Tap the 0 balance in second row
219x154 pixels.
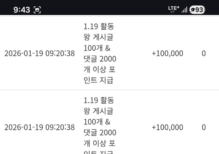pos(204,127)
